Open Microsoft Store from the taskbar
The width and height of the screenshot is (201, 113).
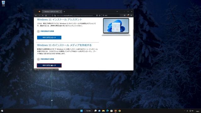click(111, 111)
